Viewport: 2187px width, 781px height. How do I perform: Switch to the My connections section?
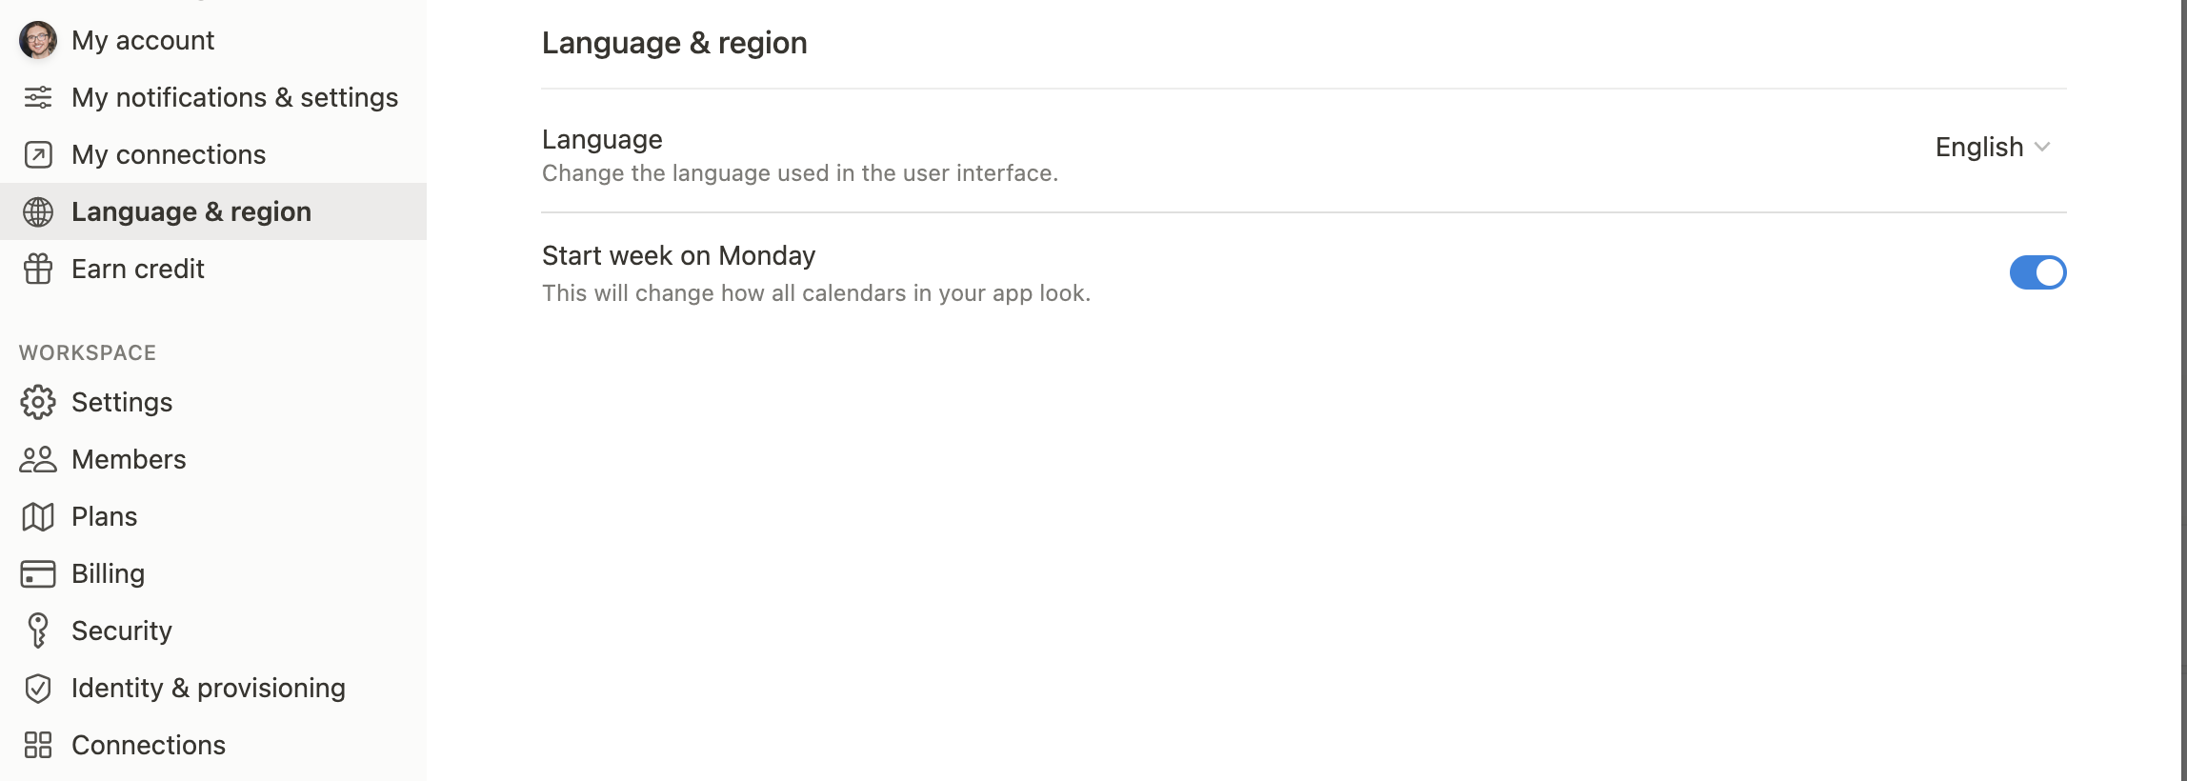point(169,153)
